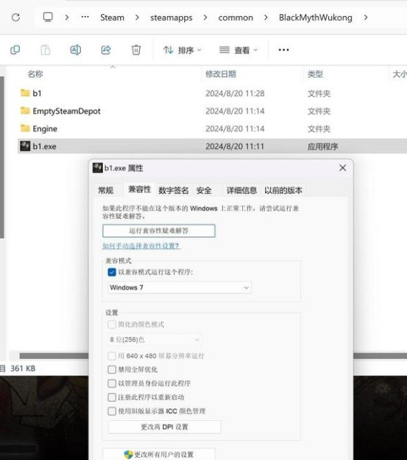The image size is (407, 460).
Task: Select the Engine folder icon
Action: [x=25, y=128]
